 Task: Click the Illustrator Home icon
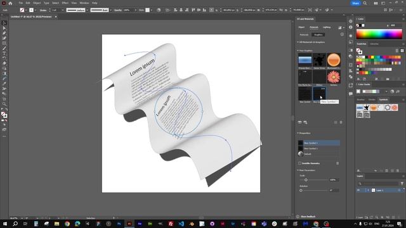[x=10, y=3]
